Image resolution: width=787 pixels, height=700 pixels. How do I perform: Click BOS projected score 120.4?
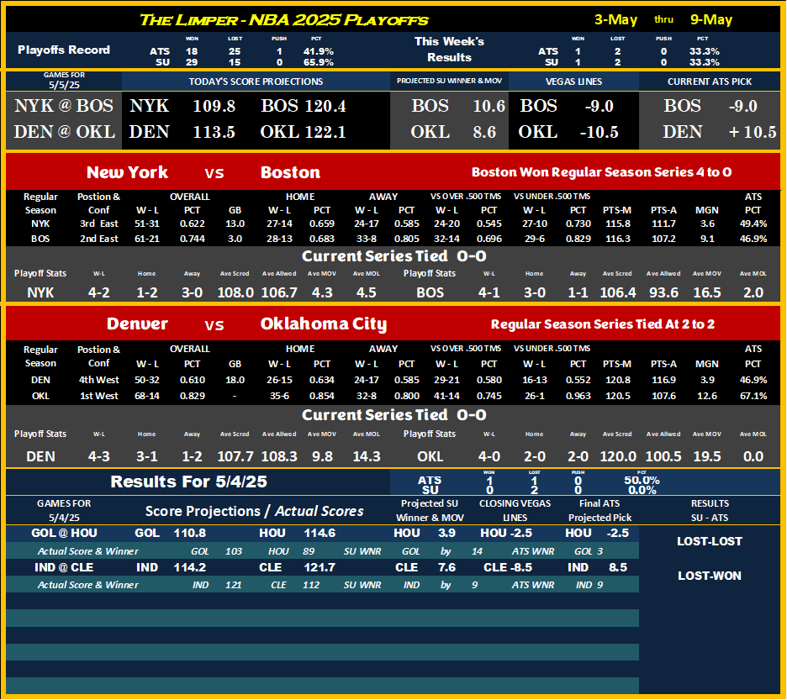click(325, 106)
